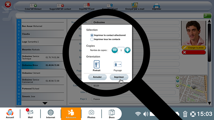The image size is (214, 120).
Task: Select contact Lege Samantha-1
Action: 43,42
